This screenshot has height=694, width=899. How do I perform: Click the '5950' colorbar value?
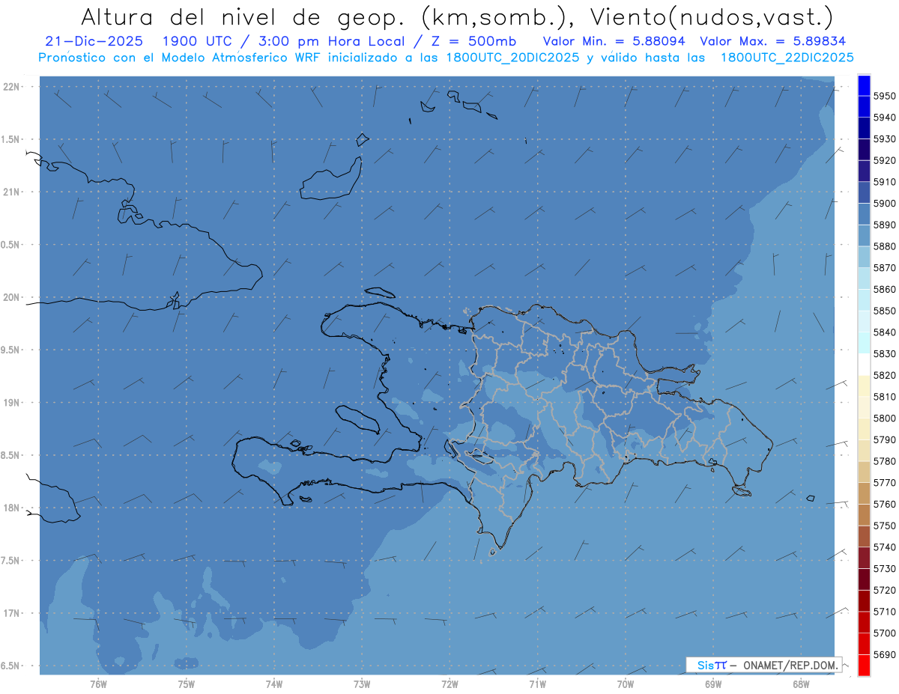[x=884, y=96]
